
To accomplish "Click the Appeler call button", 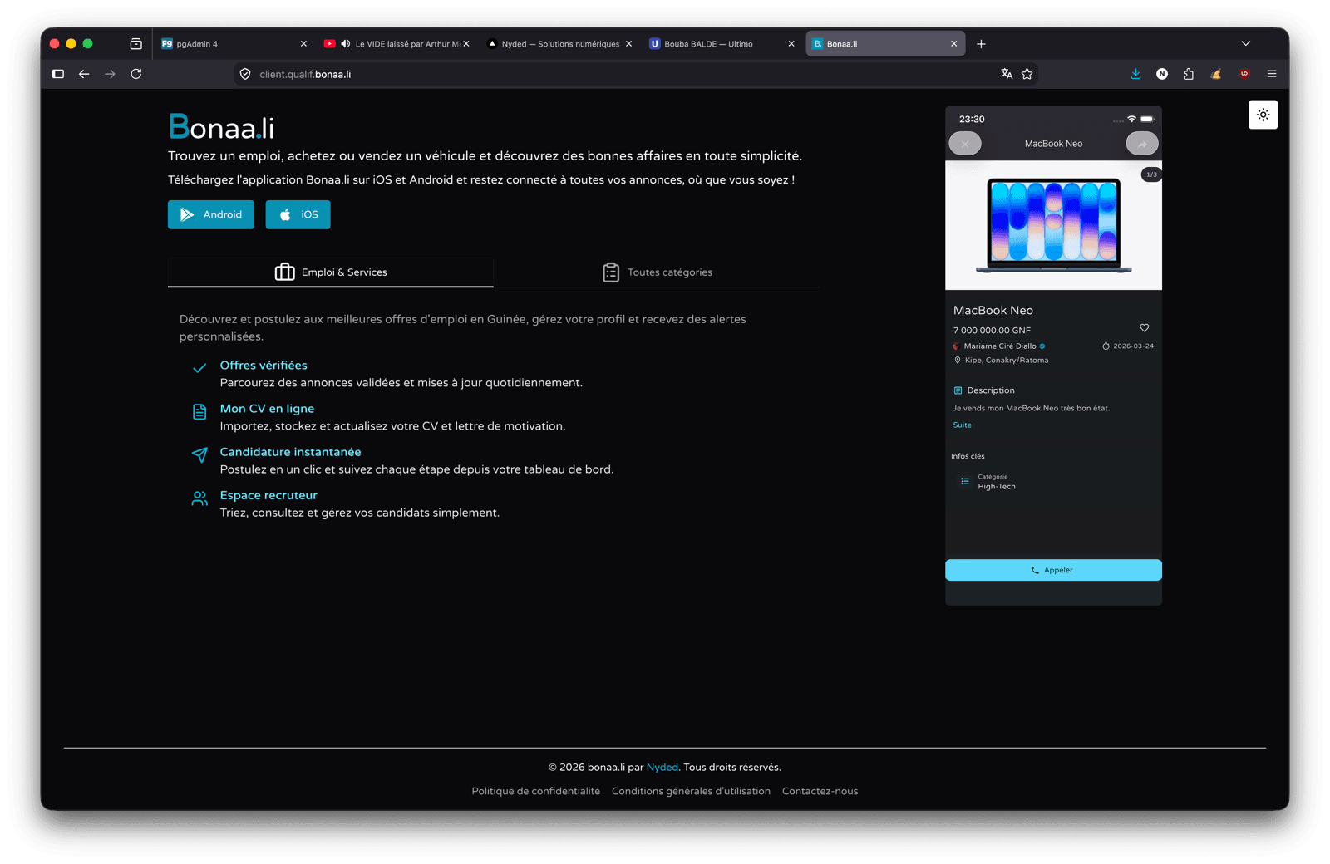I will [x=1053, y=570].
